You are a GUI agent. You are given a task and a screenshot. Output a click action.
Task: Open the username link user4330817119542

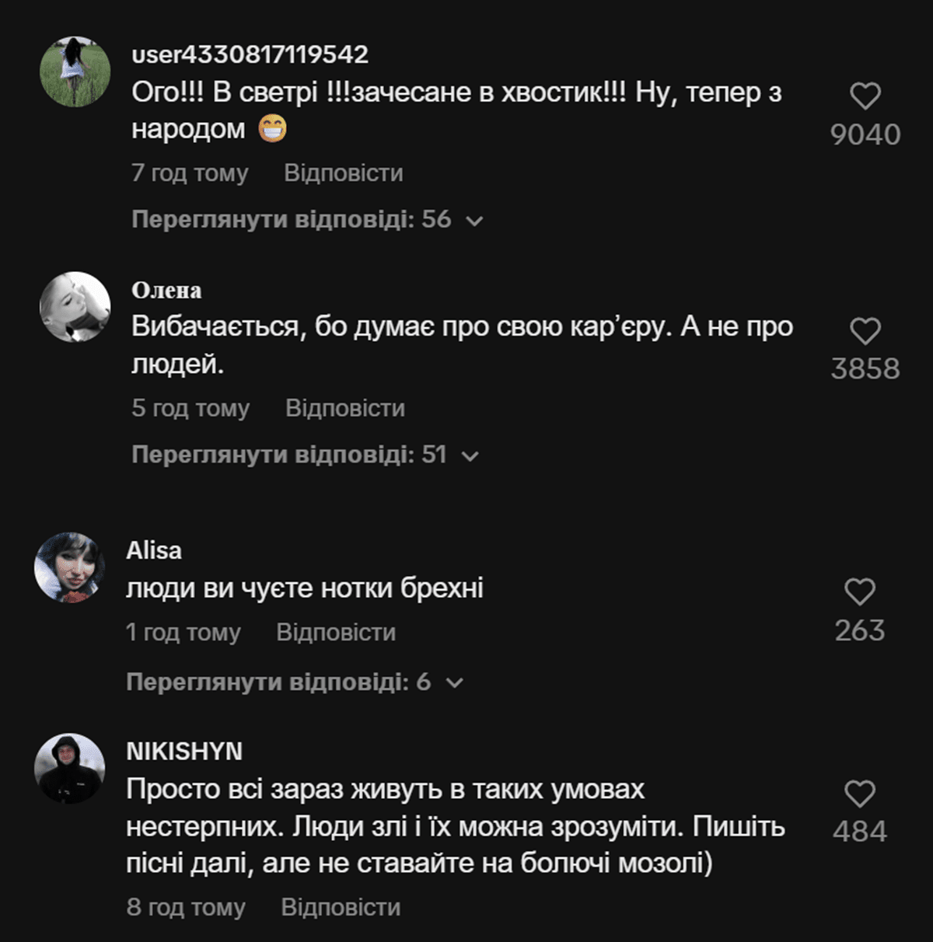tap(250, 54)
